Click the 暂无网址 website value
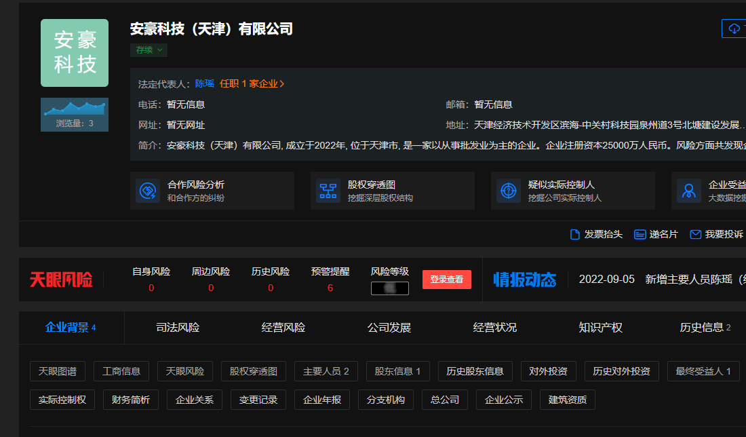The height and width of the screenshot is (437, 746). point(186,126)
